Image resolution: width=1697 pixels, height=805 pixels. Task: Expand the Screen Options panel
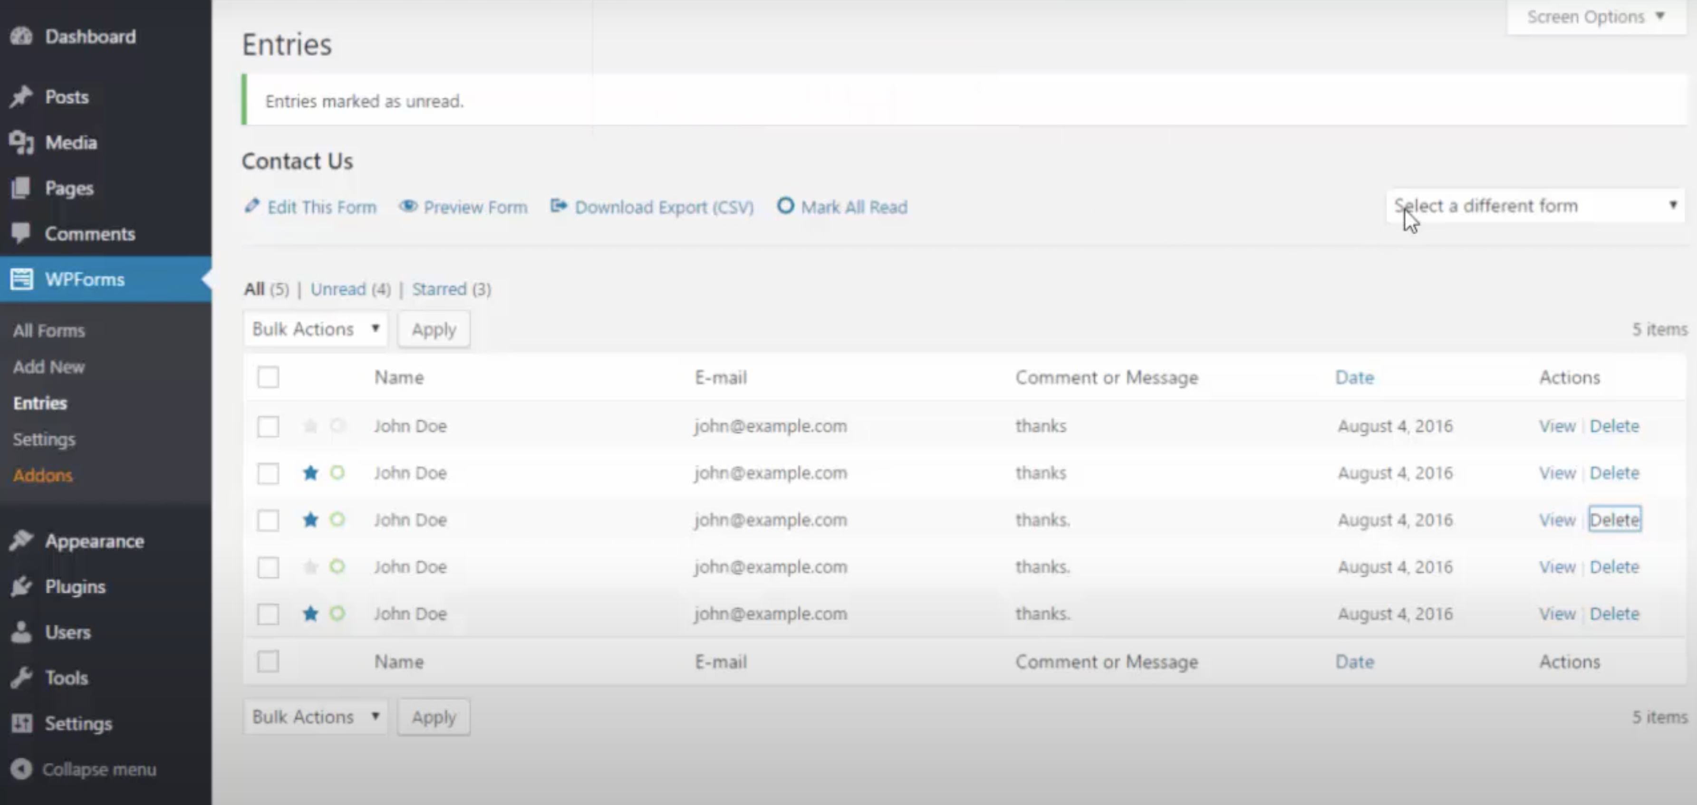[x=1595, y=17]
